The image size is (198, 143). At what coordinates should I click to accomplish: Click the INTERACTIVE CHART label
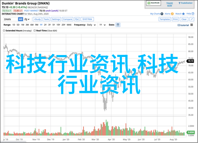[13, 14]
